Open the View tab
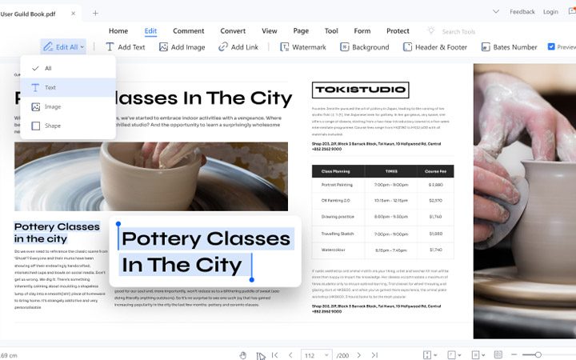The image size is (576, 360). point(270,31)
